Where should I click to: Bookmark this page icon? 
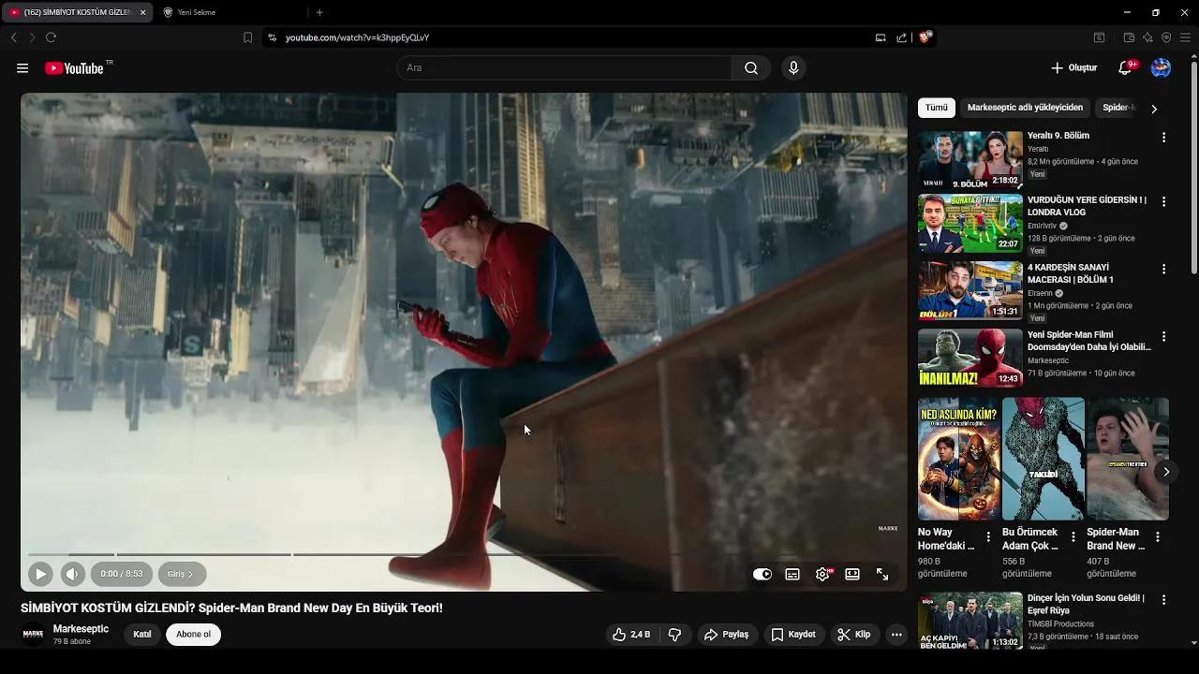[x=247, y=37]
